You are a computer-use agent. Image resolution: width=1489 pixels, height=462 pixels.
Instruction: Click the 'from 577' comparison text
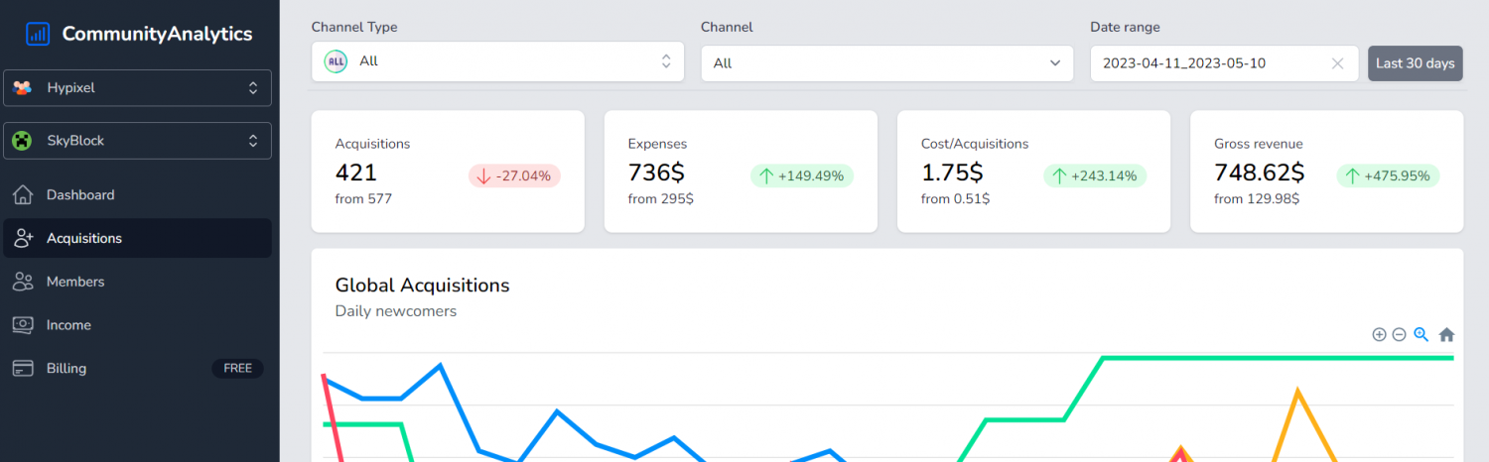(363, 199)
